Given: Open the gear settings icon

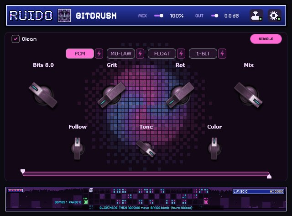Looking at the screenshot, I should [x=275, y=16].
